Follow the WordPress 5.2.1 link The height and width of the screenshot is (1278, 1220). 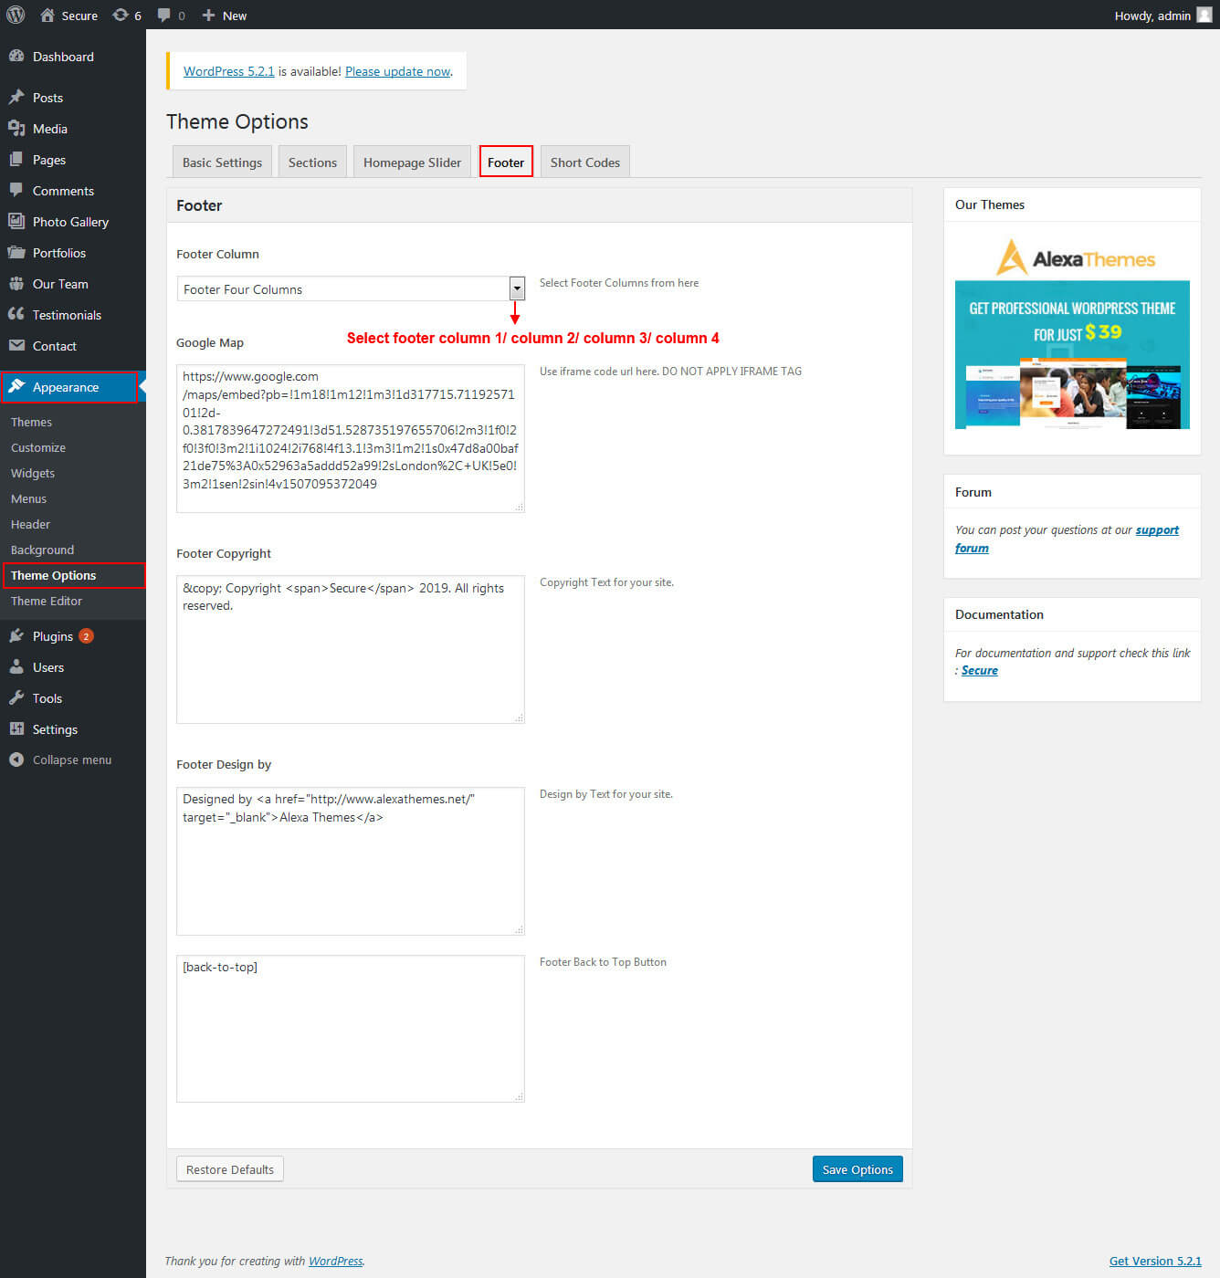228,71
